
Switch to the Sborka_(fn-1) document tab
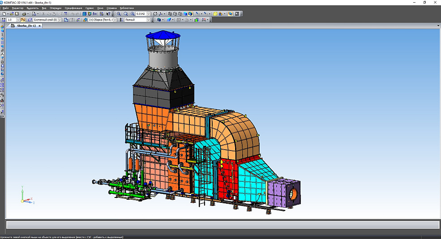pos(26,26)
